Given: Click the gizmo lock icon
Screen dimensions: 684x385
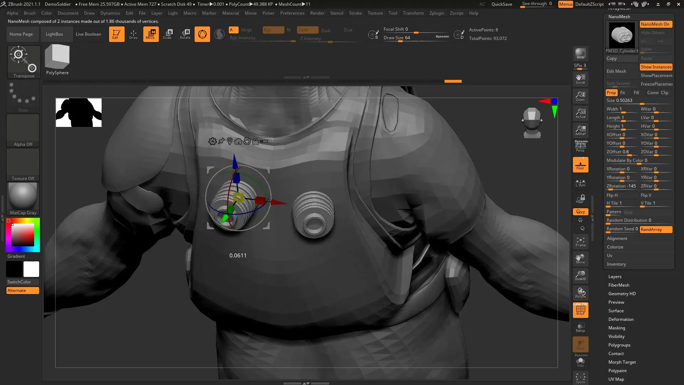Looking at the screenshot, I should pos(255,141).
